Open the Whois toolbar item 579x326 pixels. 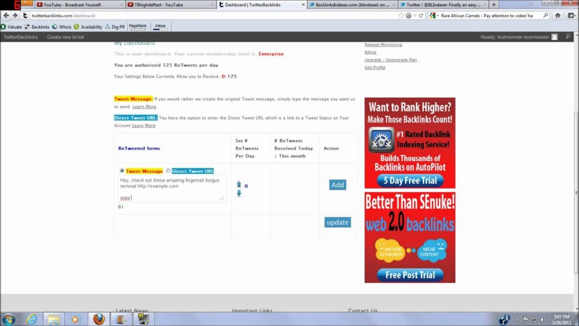62,27
